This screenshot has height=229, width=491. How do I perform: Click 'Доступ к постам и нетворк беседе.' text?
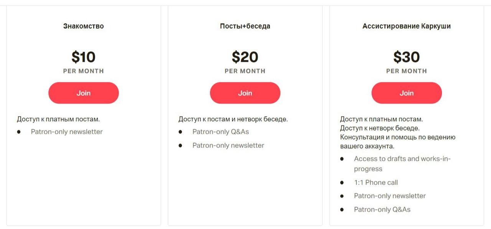coord(233,119)
